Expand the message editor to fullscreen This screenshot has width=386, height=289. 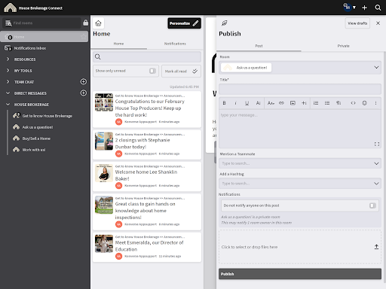pos(377,144)
